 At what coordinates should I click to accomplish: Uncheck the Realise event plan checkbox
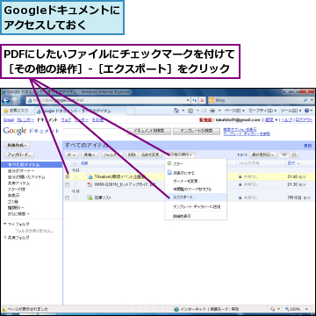(x=68, y=176)
